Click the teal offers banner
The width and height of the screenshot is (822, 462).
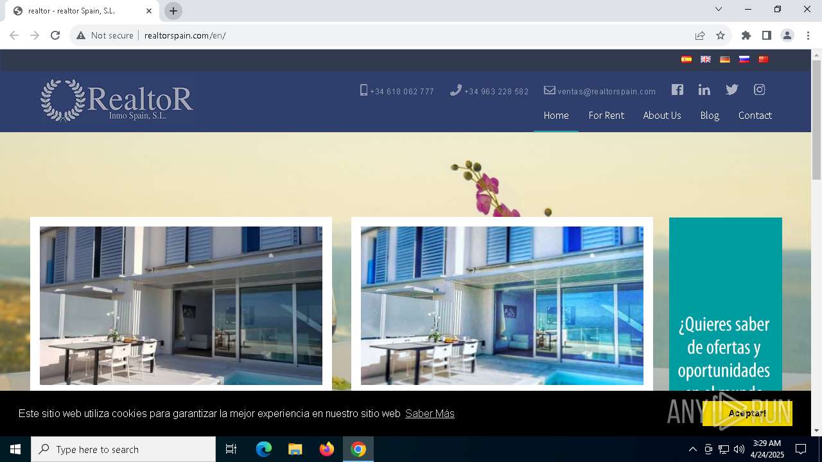tap(726, 304)
